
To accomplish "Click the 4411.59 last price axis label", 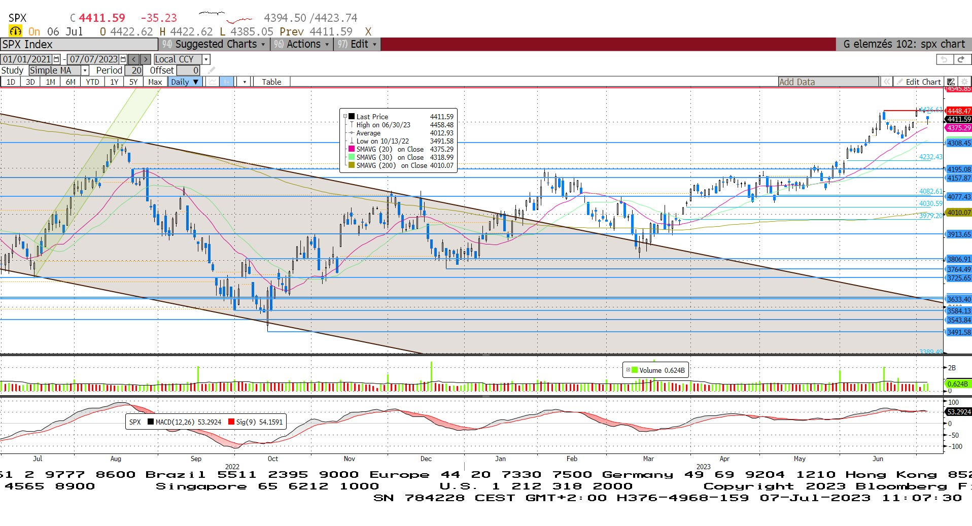I will click(x=959, y=120).
